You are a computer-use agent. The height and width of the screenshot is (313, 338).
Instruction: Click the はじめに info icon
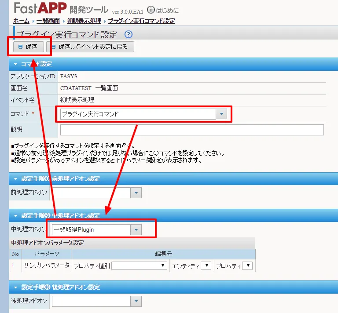151,10
